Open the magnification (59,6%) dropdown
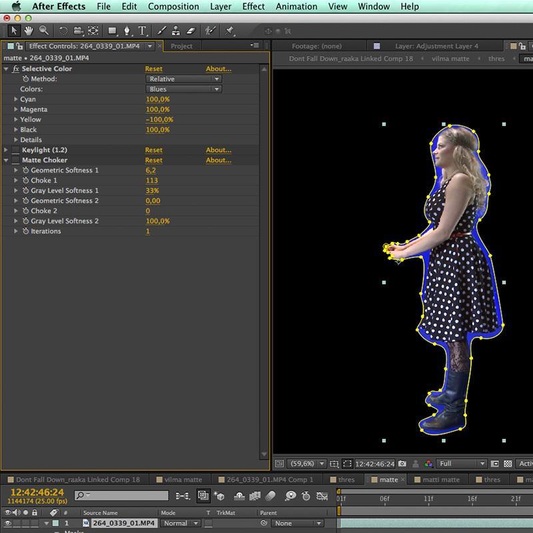 (306, 463)
